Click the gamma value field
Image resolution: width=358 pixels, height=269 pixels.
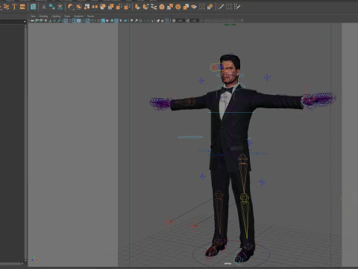[x=194, y=20]
